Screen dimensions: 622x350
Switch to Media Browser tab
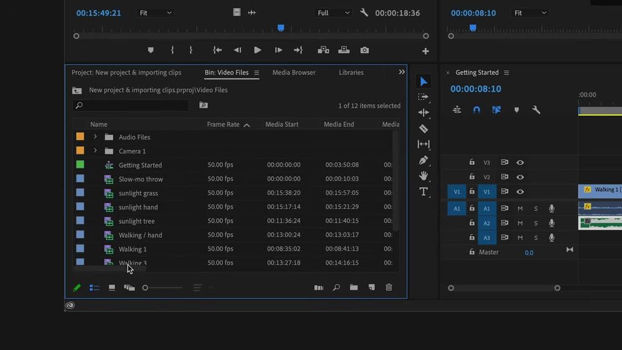[294, 73]
